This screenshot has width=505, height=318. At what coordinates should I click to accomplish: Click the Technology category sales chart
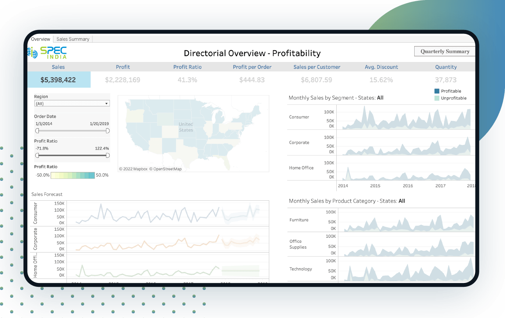click(x=406, y=269)
